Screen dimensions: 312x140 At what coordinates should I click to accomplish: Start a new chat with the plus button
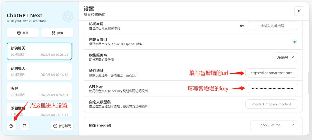tap(62, 126)
